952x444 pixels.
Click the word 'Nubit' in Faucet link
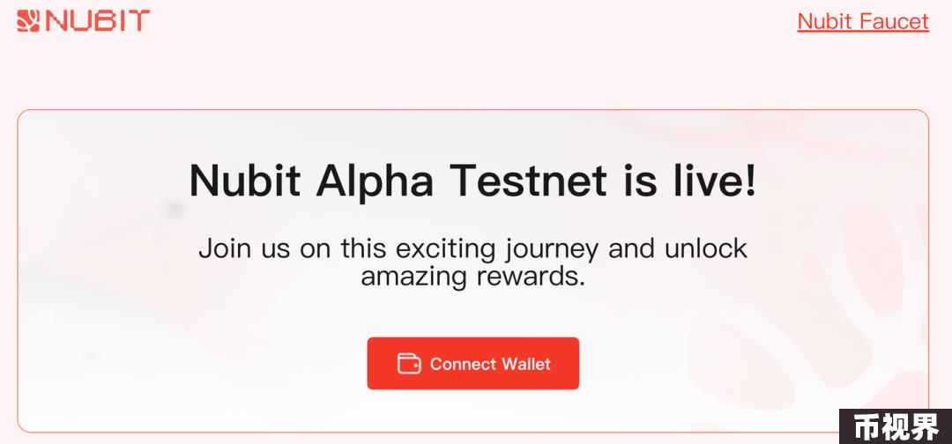click(824, 21)
